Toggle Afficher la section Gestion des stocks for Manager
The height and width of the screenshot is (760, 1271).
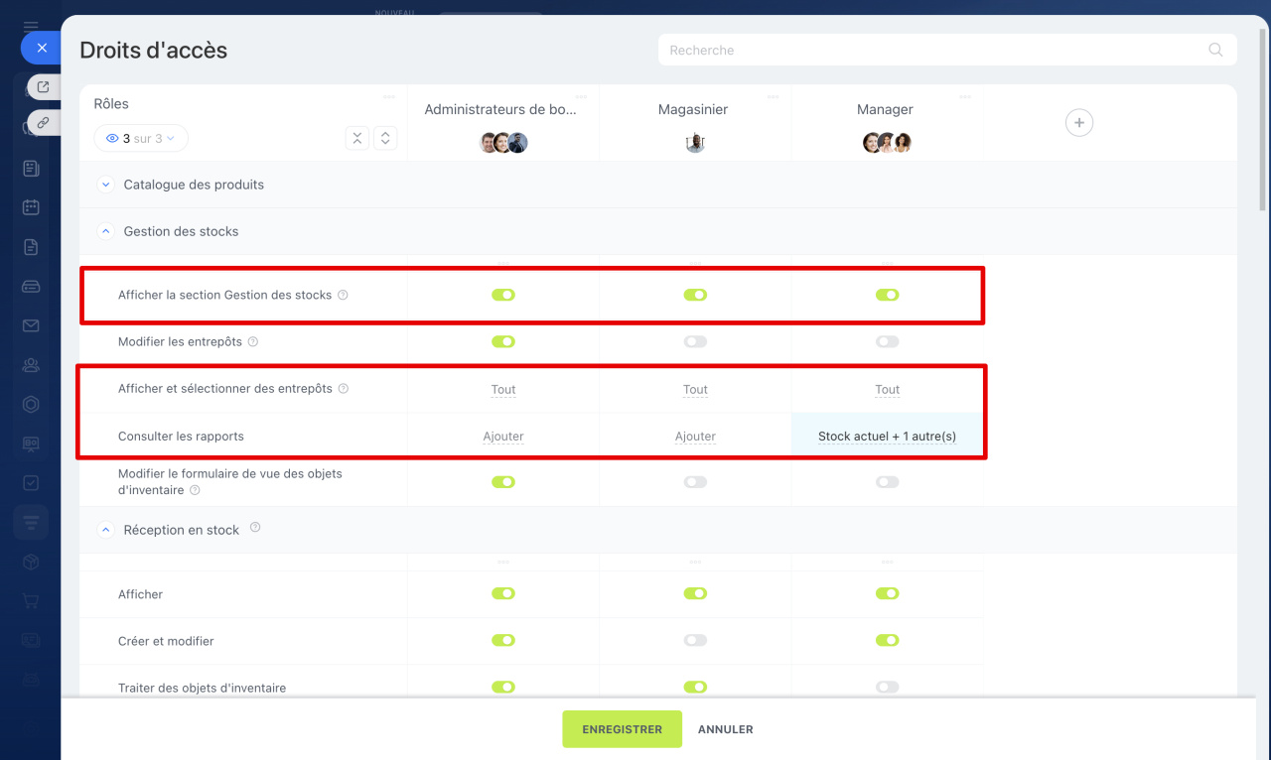pos(887,295)
